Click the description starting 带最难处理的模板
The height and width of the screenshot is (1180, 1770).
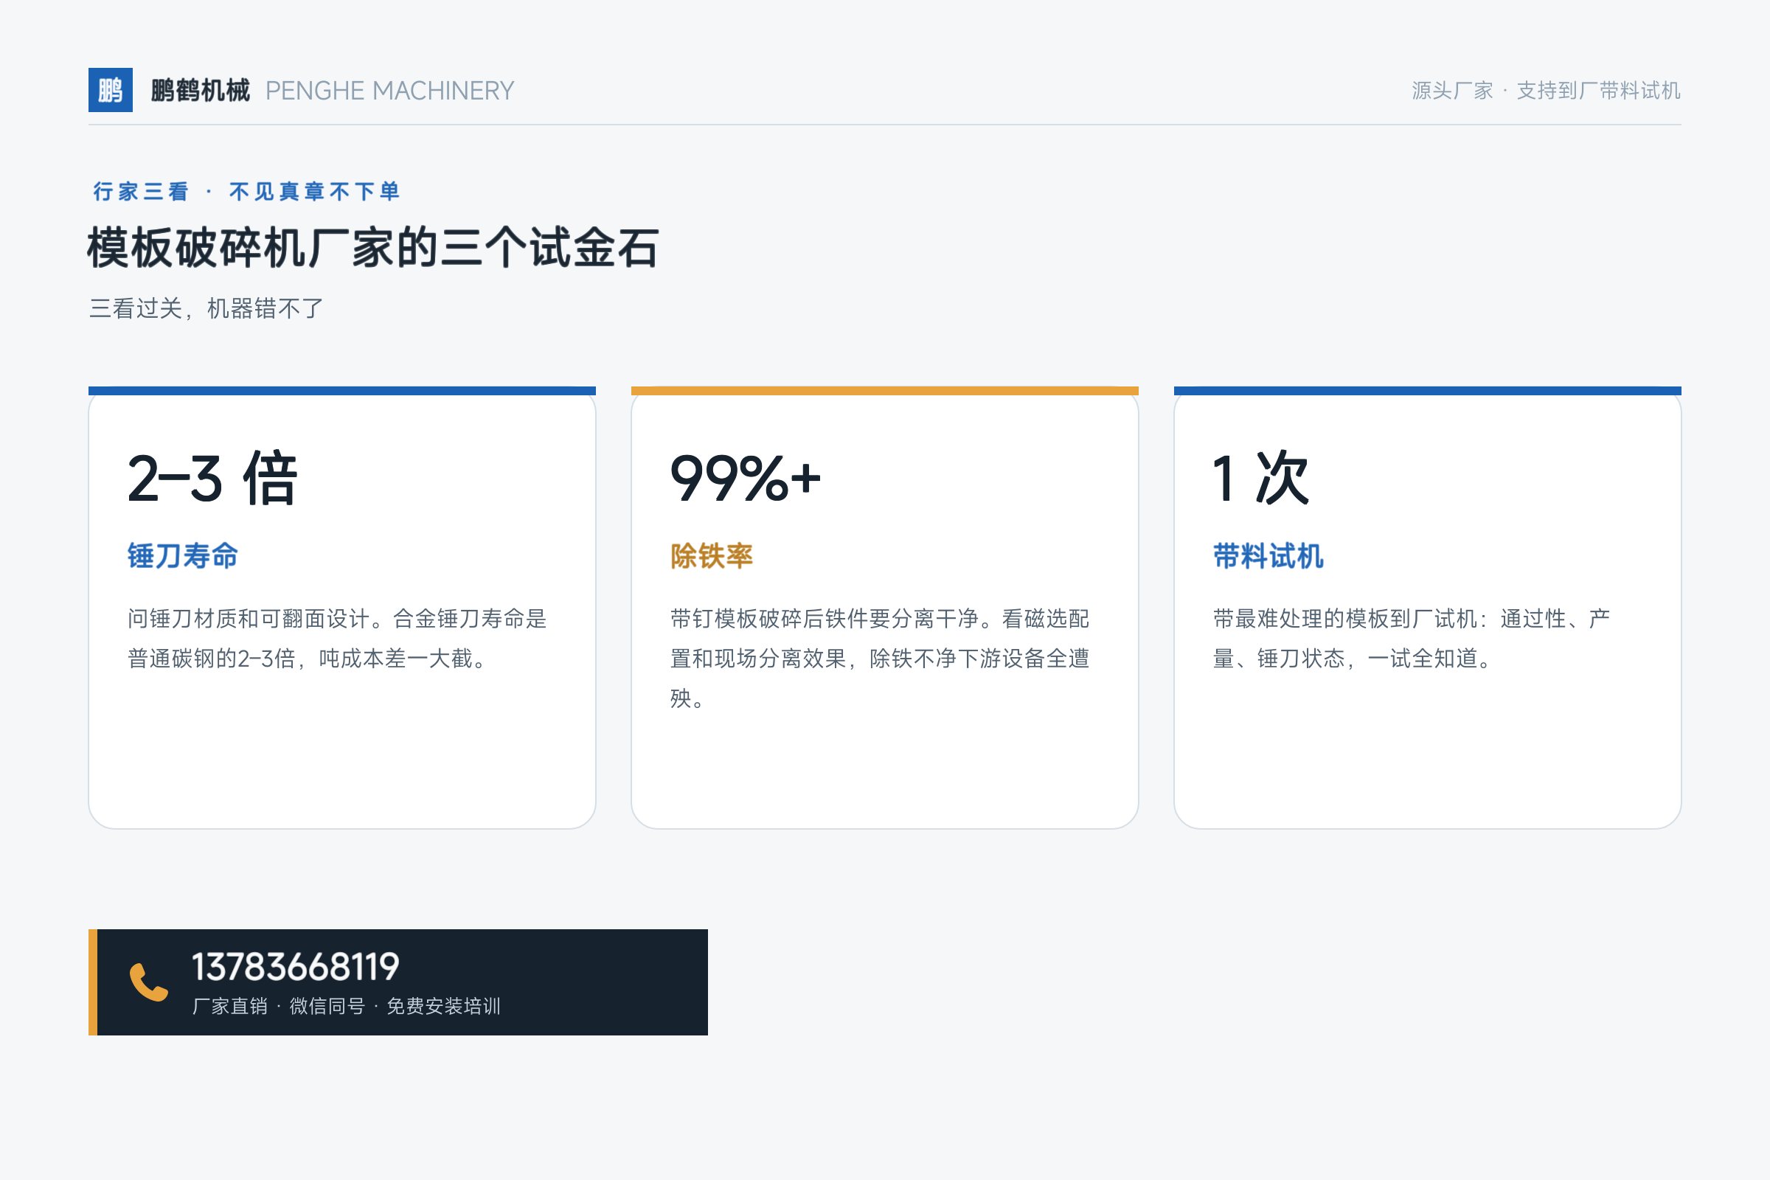(x=1412, y=638)
